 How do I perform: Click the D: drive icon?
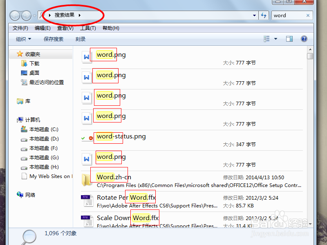(x=24, y=139)
